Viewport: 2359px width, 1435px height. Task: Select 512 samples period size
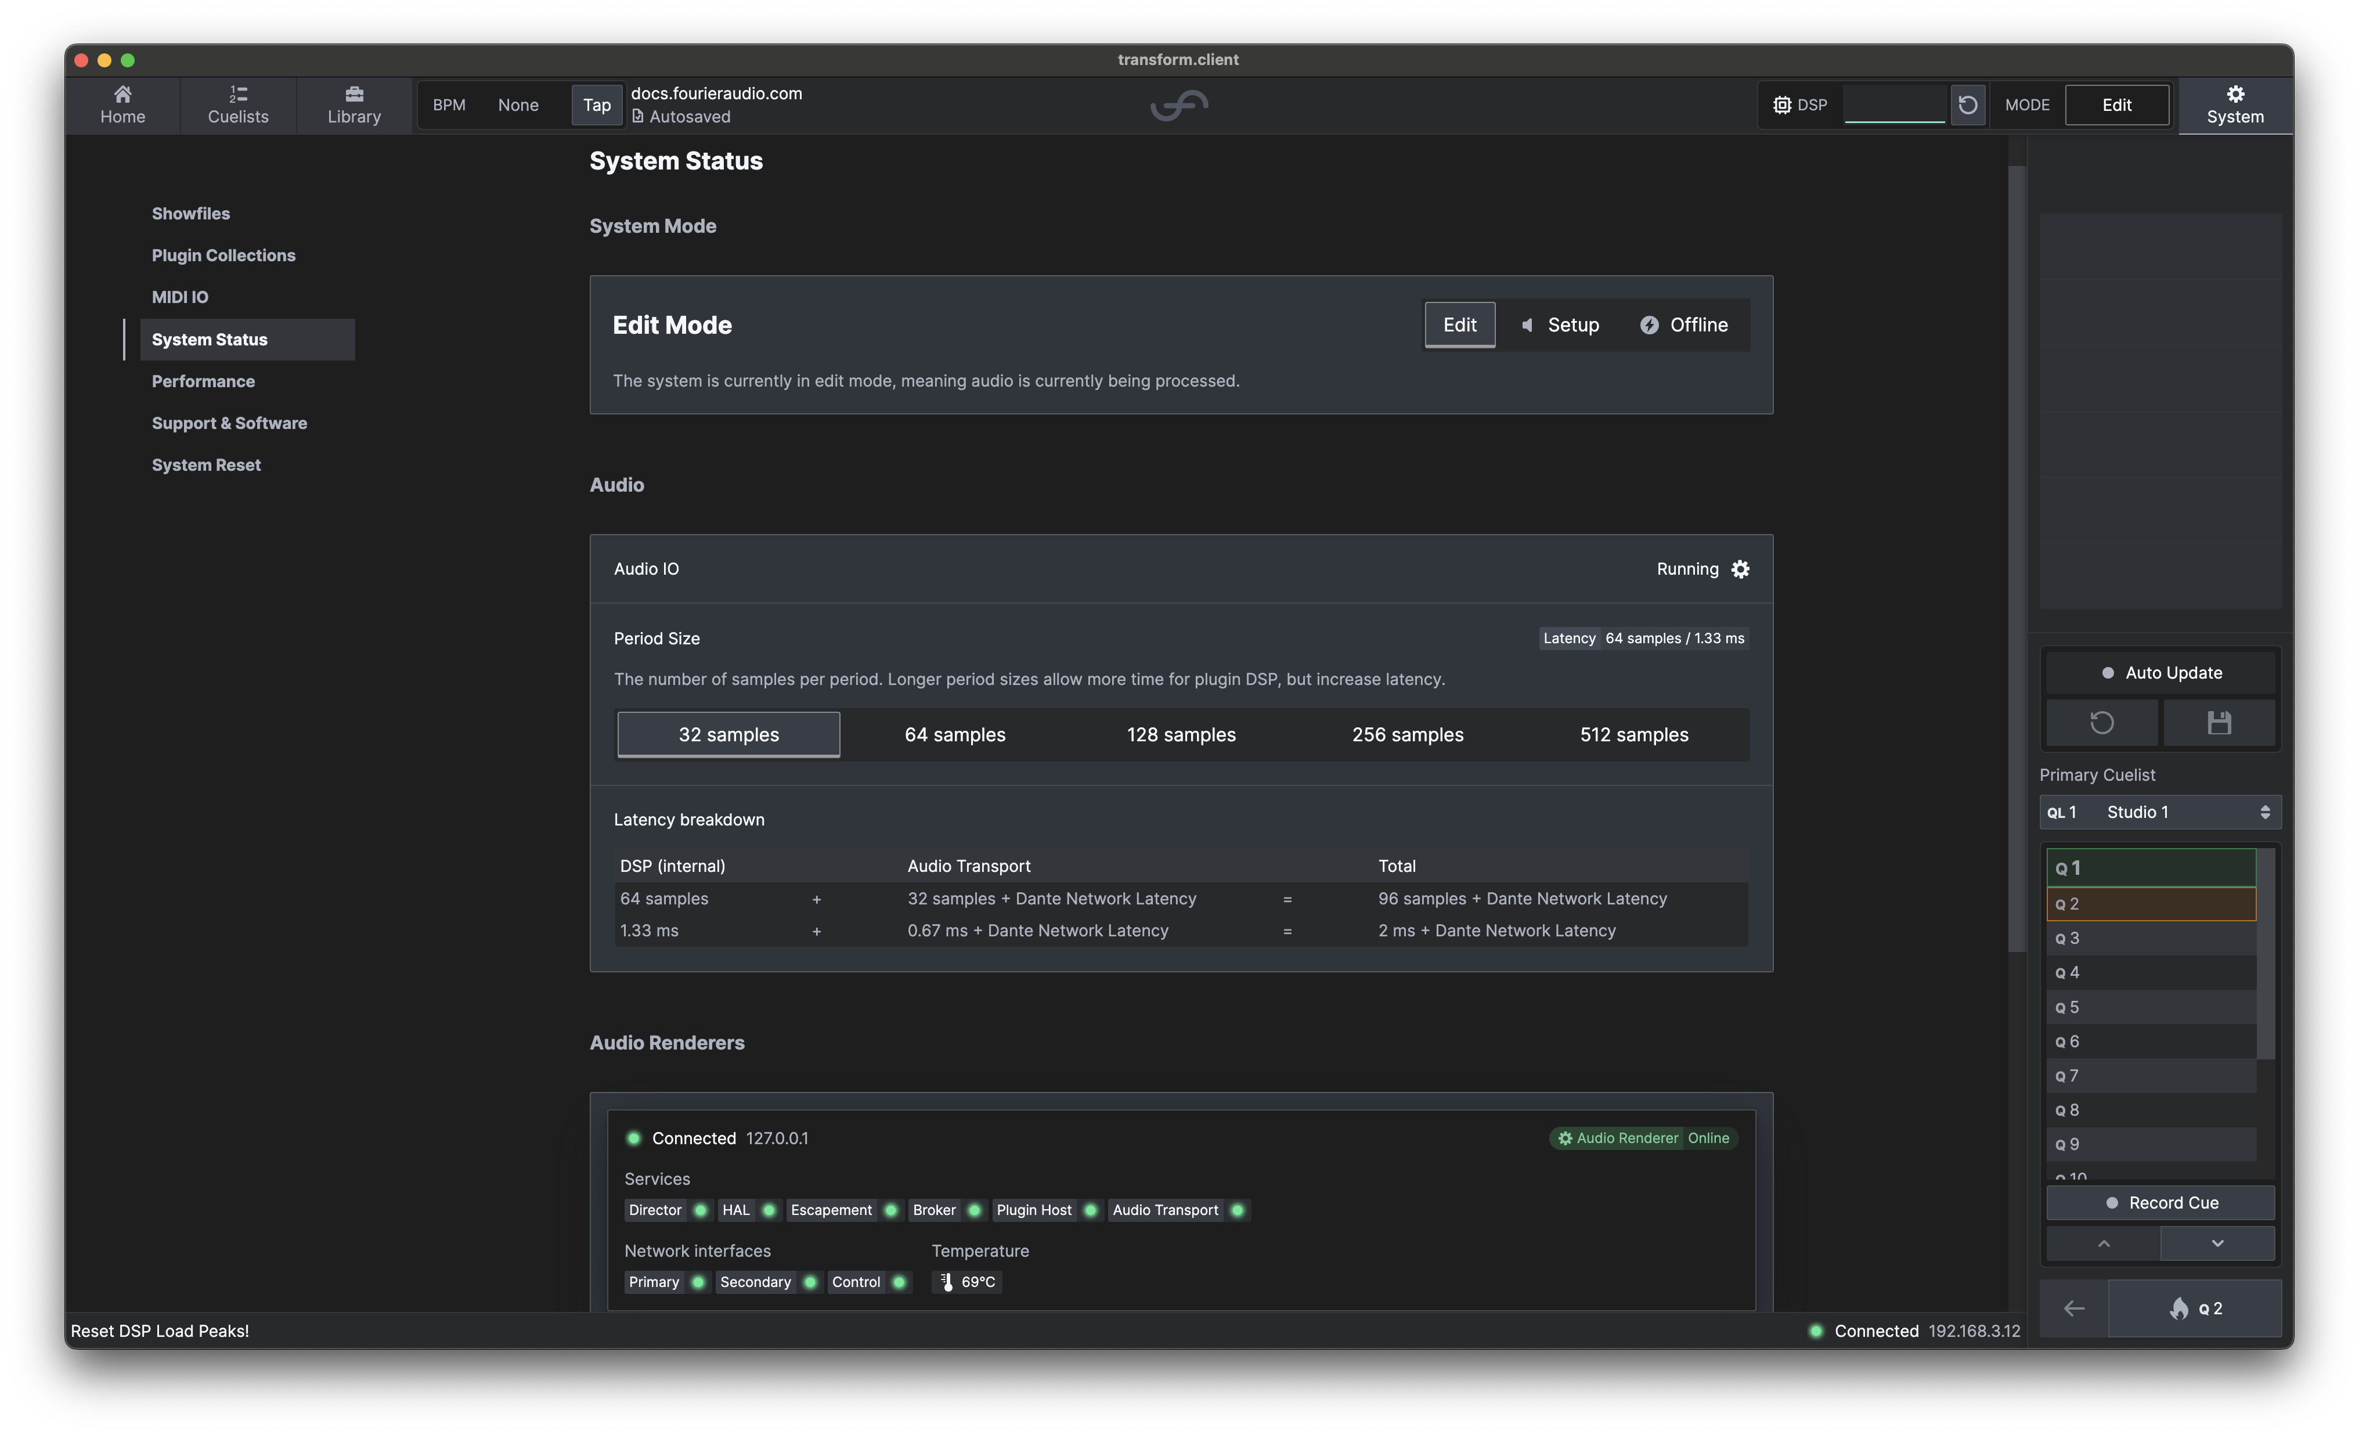[x=1634, y=735]
